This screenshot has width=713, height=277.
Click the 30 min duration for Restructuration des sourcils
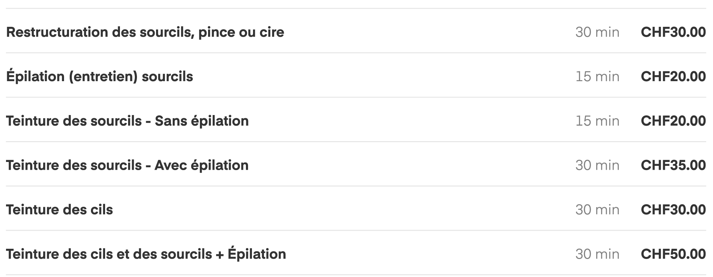pyautogui.click(x=597, y=32)
